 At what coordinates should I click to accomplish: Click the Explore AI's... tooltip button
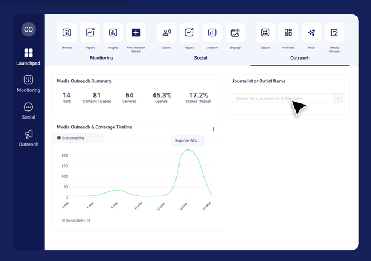pos(188,140)
